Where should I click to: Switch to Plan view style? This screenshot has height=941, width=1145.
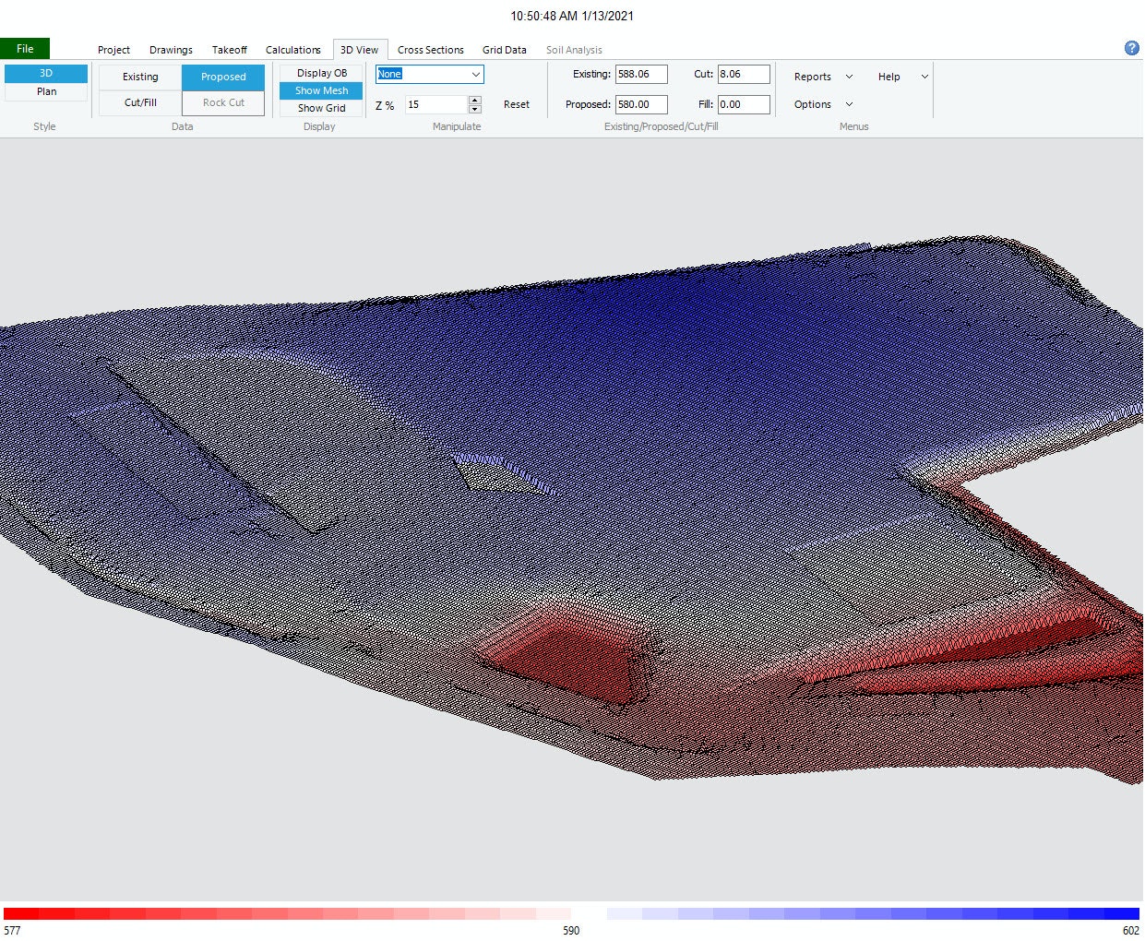click(46, 91)
